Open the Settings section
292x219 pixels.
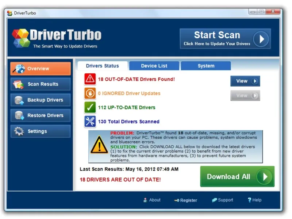[41, 131]
